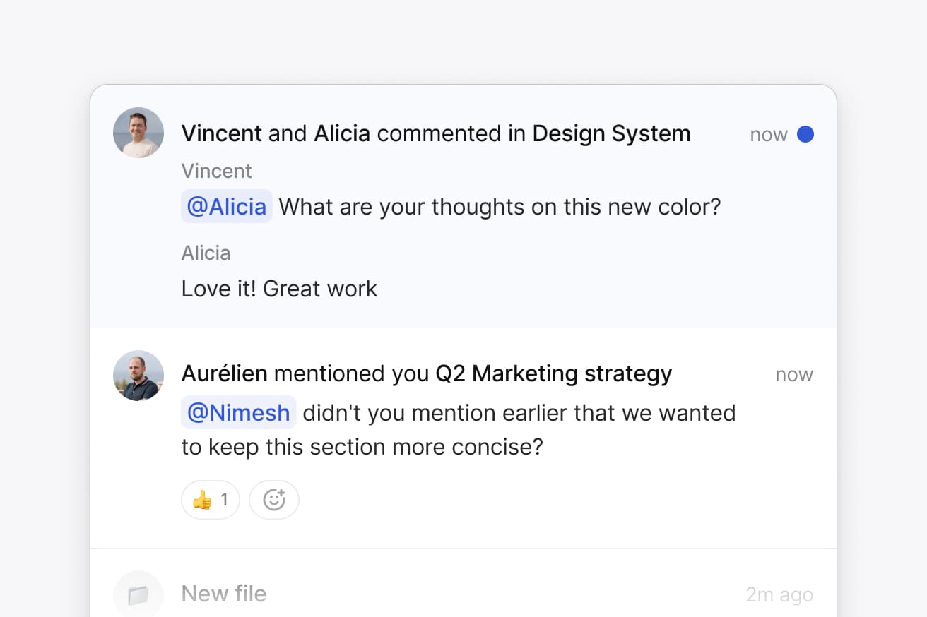
Task: Click Alicia's reply 'Love it! Great work'
Action: [x=279, y=288]
